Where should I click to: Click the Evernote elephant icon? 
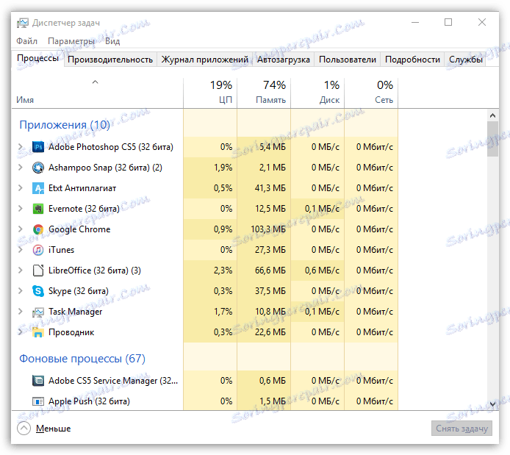38,209
